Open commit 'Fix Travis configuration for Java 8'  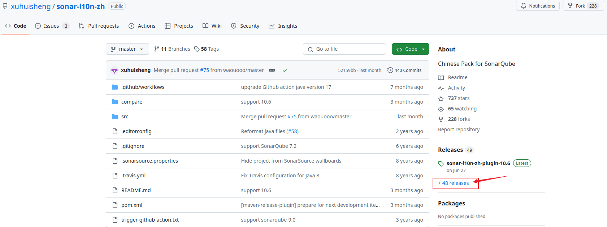pyautogui.click(x=280, y=176)
